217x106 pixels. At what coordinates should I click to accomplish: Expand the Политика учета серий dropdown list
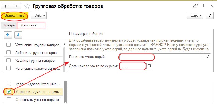point(202,57)
